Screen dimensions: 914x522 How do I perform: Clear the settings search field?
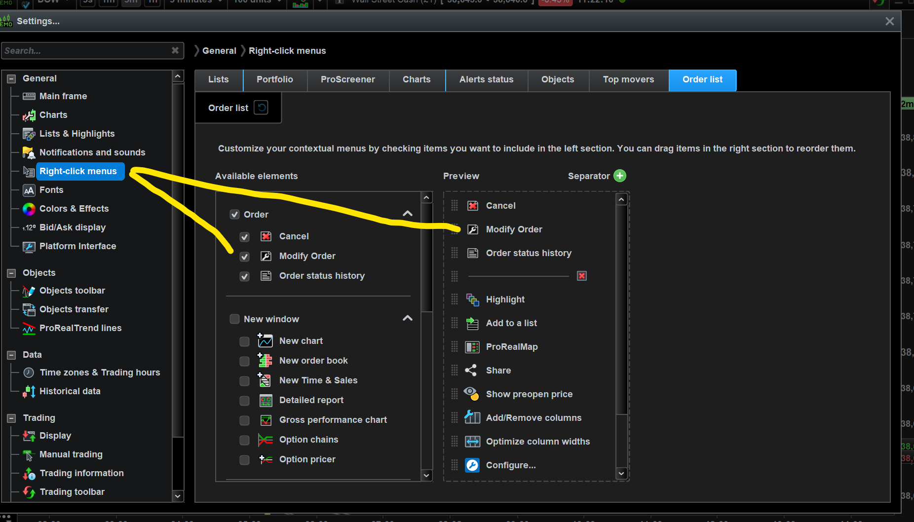175,50
